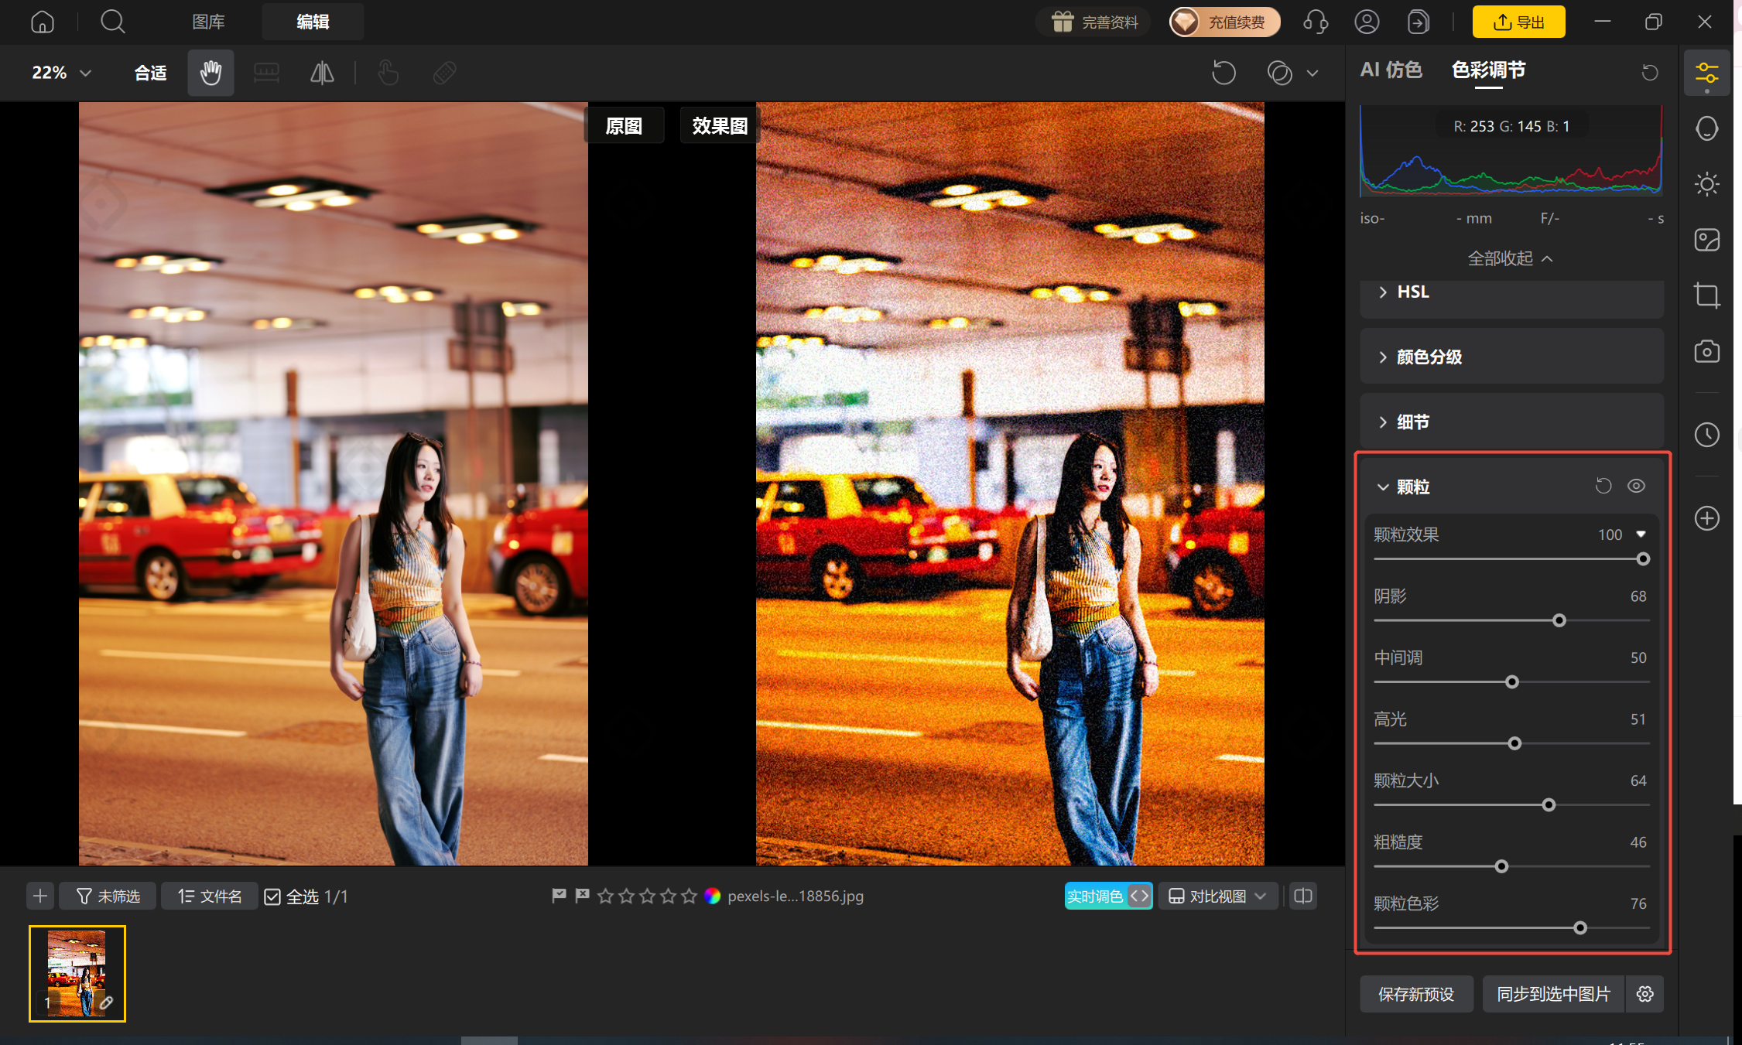Screen dimensions: 1742x1045
Task: Expand the HSL section
Action: tap(1511, 292)
